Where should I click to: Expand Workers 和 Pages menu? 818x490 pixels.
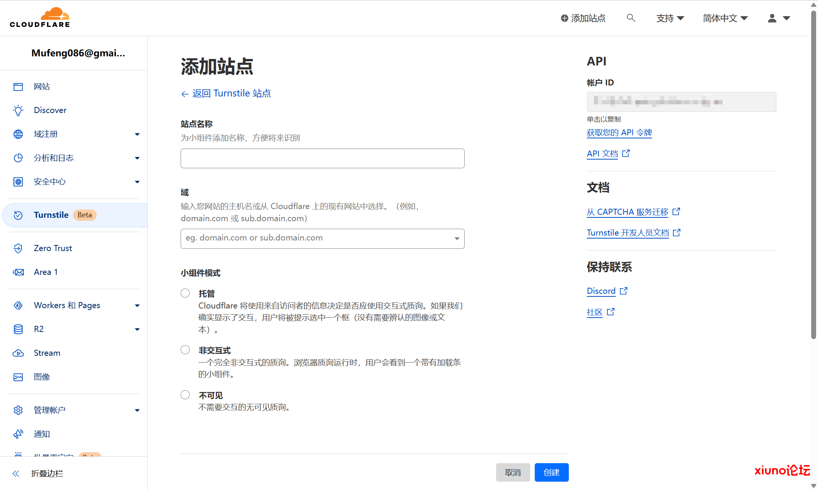tap(137, 305)
